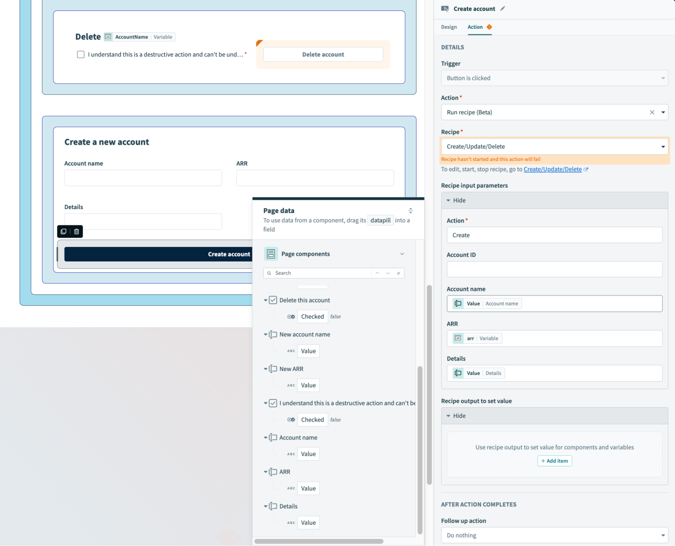This screenshot has width=675, height=546.
Task: Click the copy icon above the Create account button
Action: [64, 231]
